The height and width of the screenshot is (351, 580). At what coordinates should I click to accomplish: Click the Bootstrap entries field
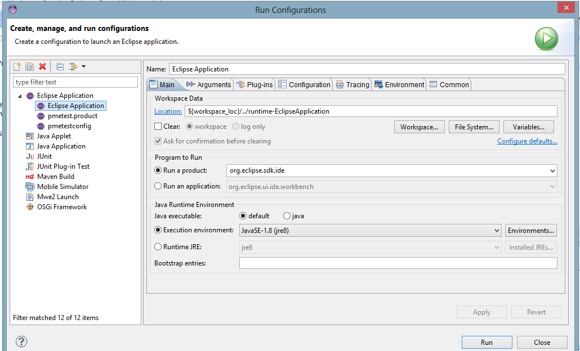[398, 263]
